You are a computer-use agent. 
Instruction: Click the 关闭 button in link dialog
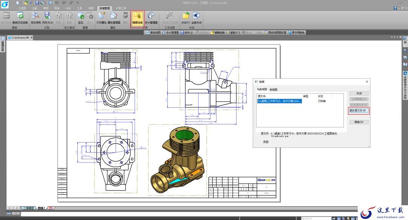tap(359, 93)
